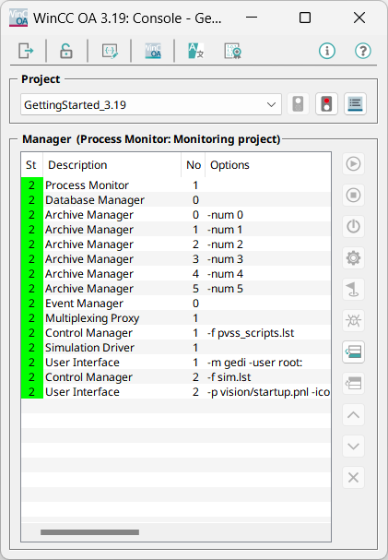
Task: Click the Options column header
Action: [268, 165]
